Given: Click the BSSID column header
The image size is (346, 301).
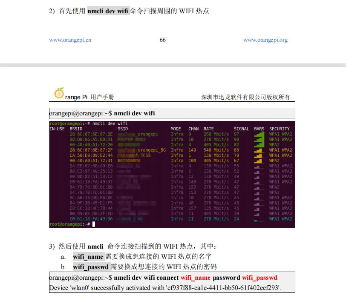Looking at the screenshot, I should (76, 129).
